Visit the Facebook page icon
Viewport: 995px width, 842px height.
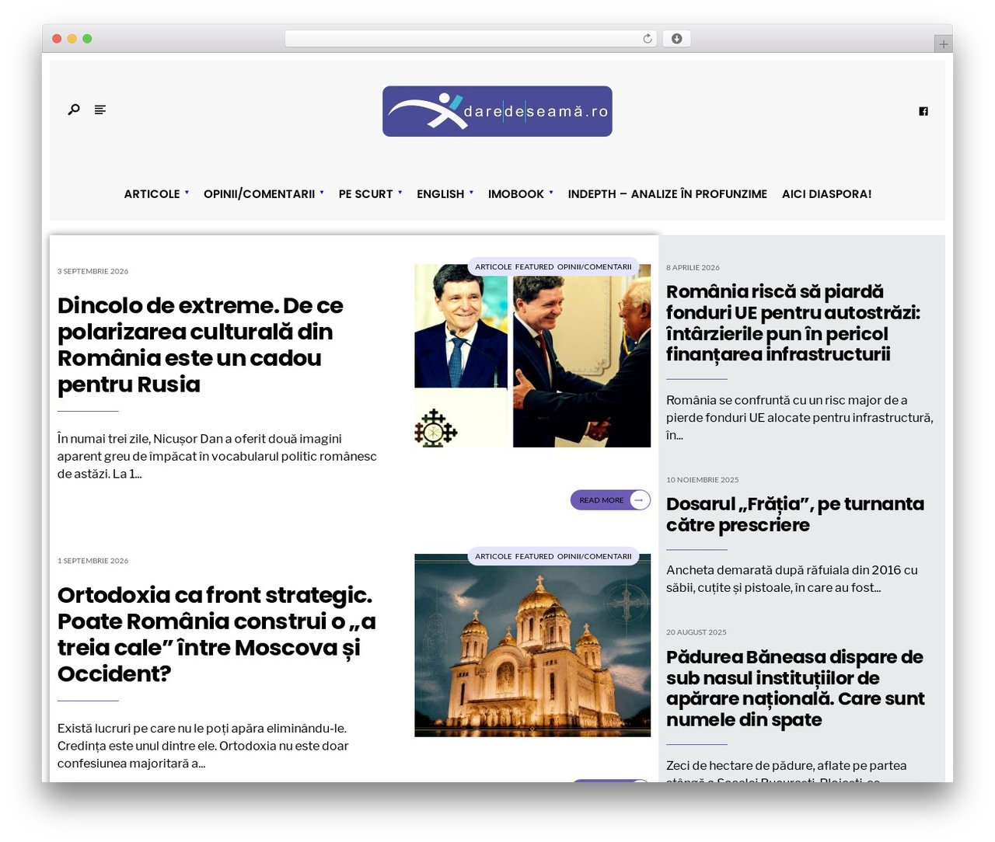pyautogui.click(x=923, y=111)
